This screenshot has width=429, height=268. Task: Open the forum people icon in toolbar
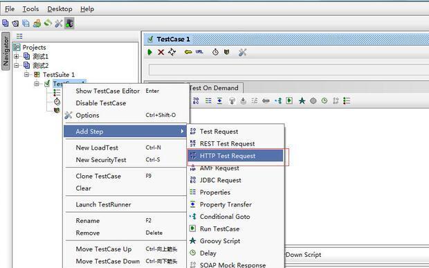(37, 24)
